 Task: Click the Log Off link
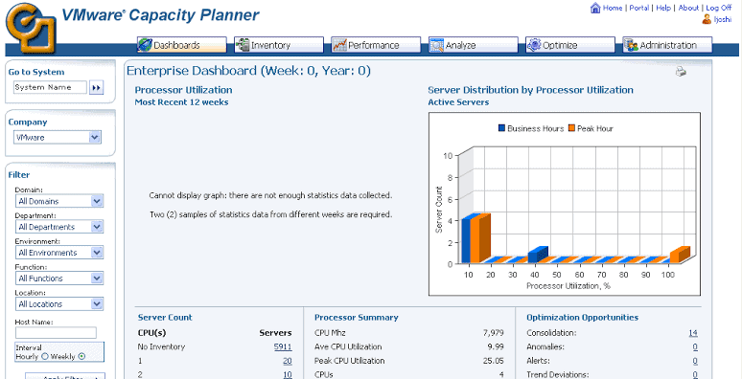[719, 8]
